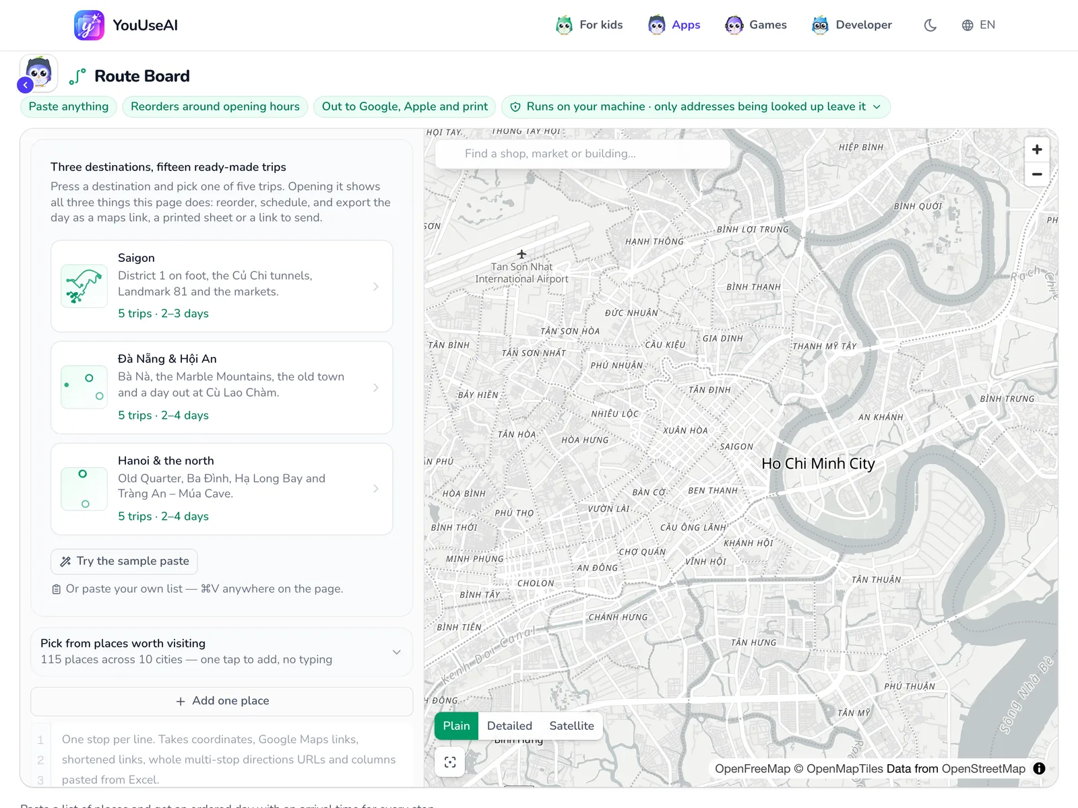Open the Games menu item
This screenshot has height=808, width=1078.
[x=756, y=25]
